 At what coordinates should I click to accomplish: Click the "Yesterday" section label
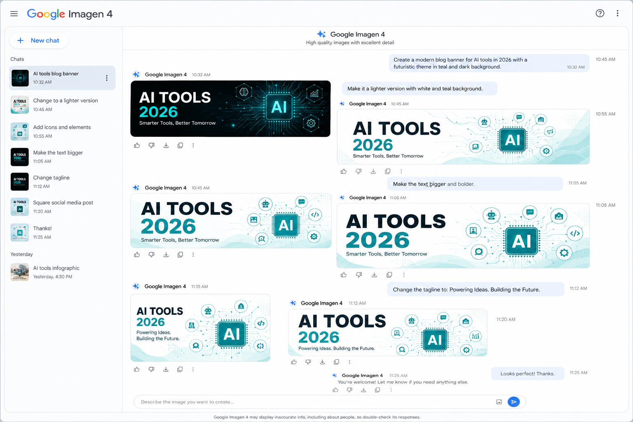pos(21,254)
